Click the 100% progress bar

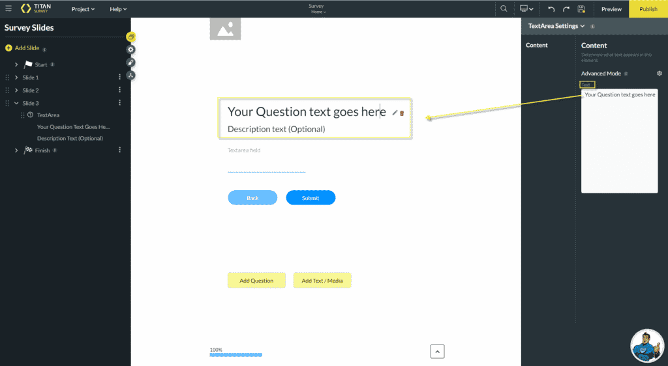236,354
